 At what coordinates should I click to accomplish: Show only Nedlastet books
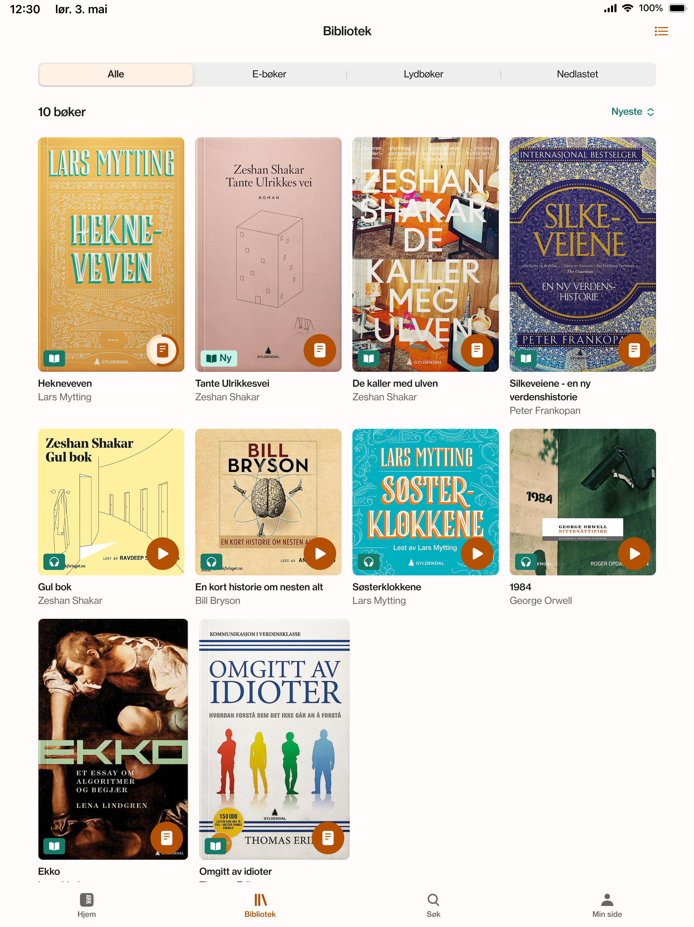tap(577, 75)
